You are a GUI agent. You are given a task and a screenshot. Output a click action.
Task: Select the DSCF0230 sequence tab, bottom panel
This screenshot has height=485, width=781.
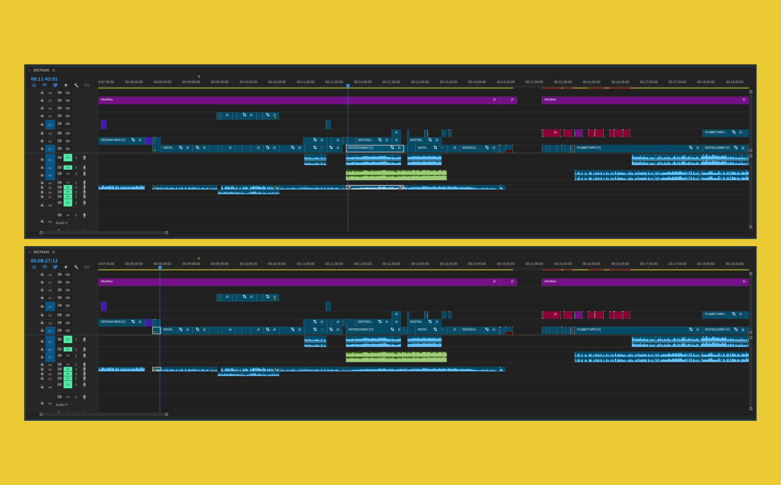point(41,252)
